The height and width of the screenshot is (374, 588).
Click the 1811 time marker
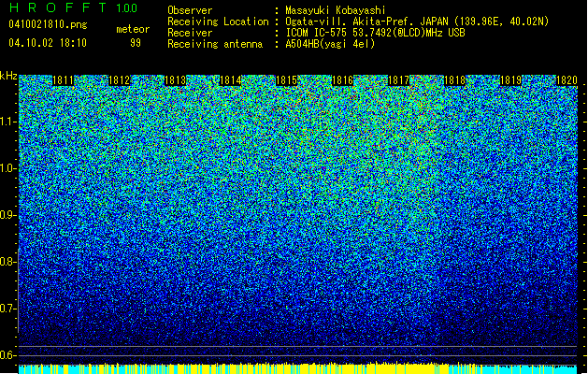click(63, 80)
